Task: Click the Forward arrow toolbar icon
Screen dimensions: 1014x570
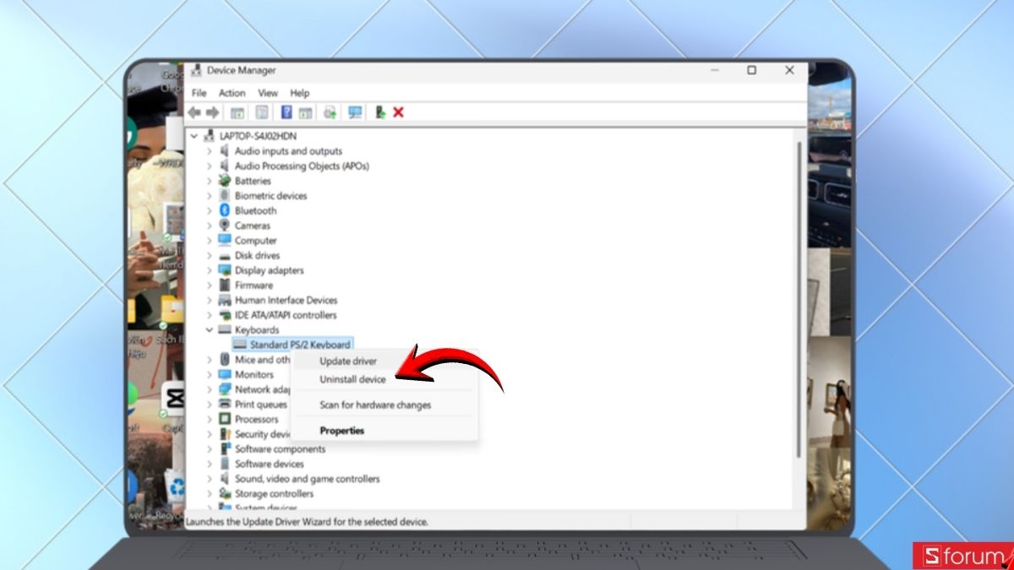Action: point(213,112)
